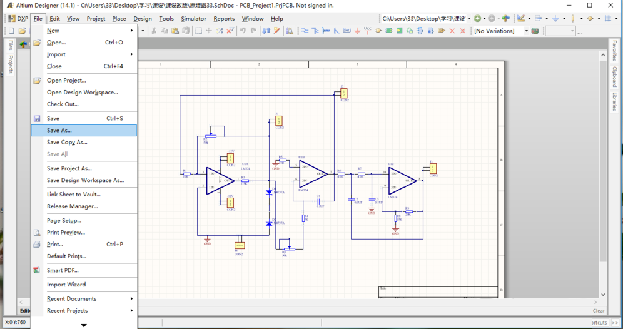The width and height of the screenshot is (623, 329).
Task: Click the Place Net Label icon
Action: point(347,31)
